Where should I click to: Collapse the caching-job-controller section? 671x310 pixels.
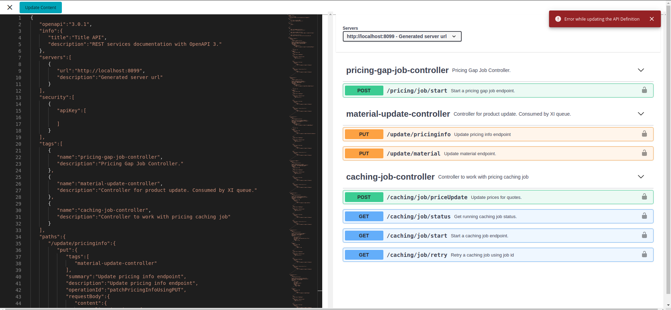tap(641, 177)
